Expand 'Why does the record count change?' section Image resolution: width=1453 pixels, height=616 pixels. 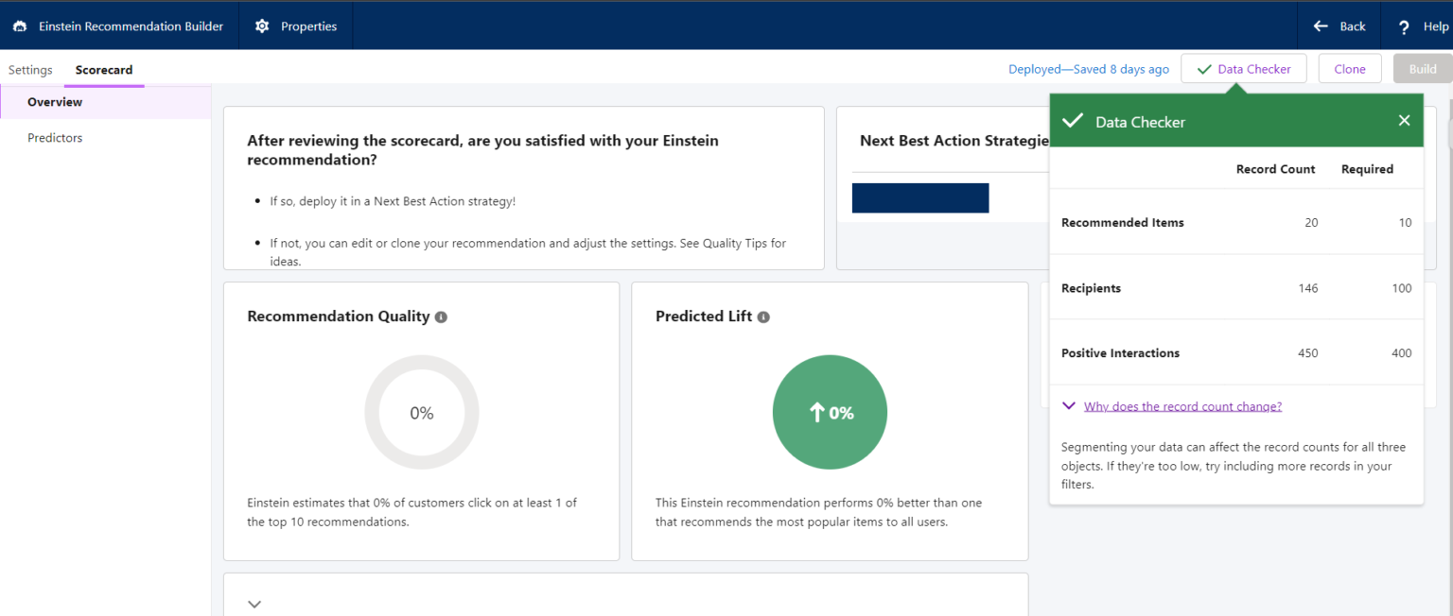tap(1069, 405)
